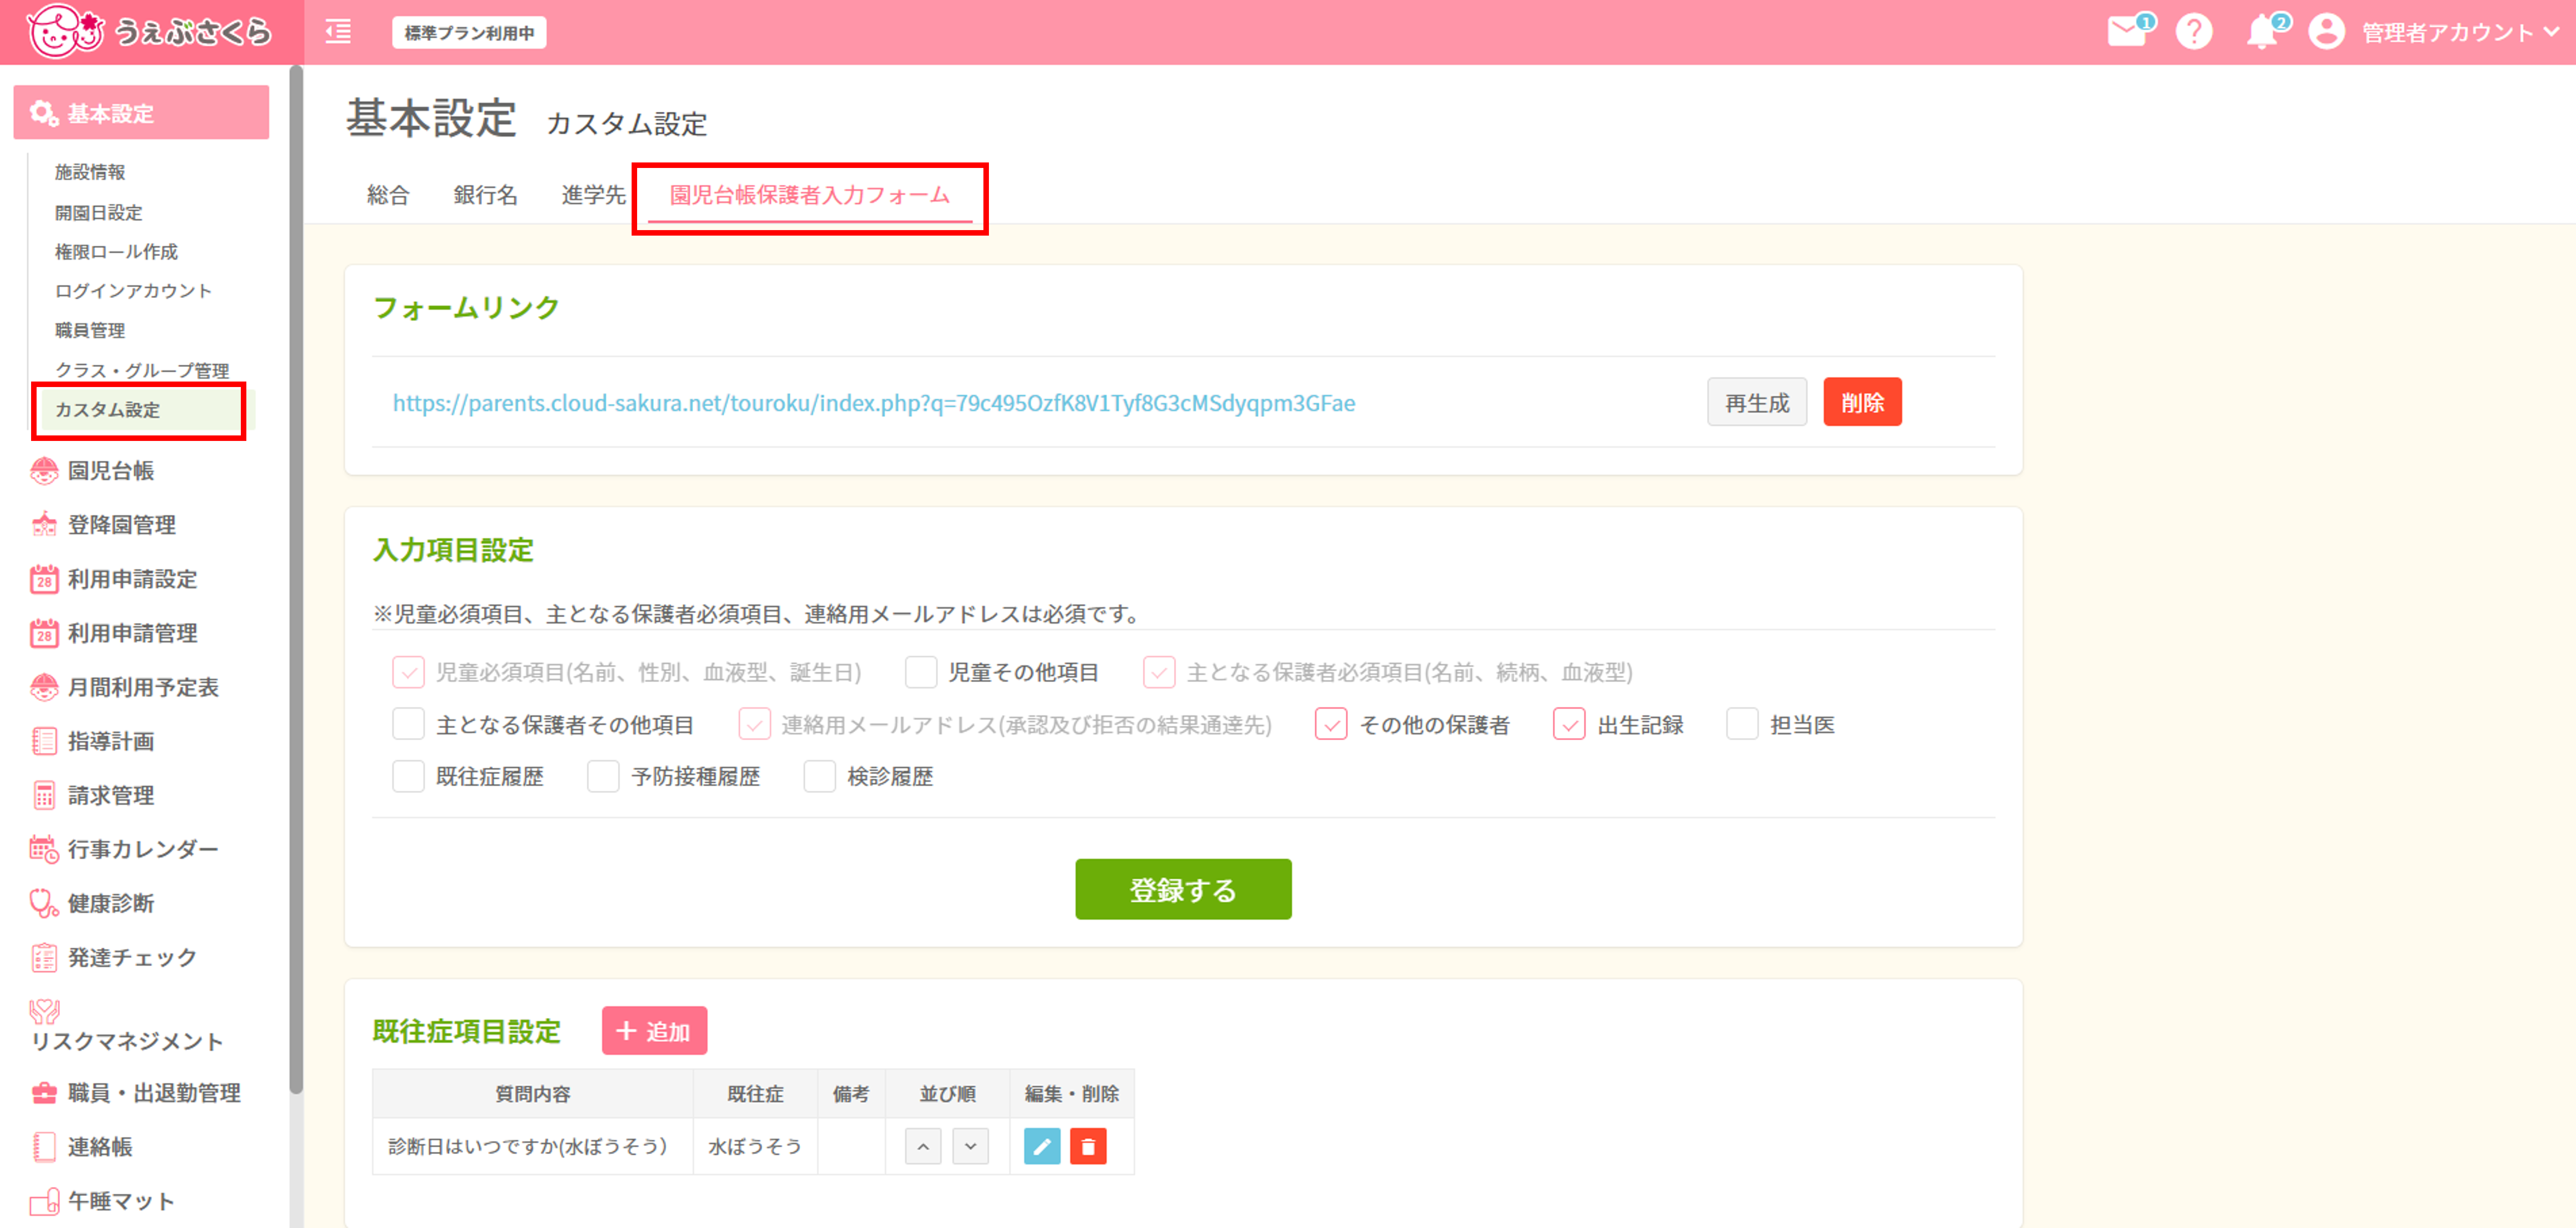2576x1228 pixels.
Task: Switch to the 総合 tab
Action: point(388,194)
